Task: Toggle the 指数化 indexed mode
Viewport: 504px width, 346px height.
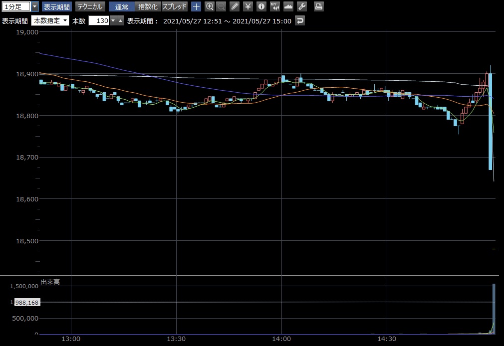Action: 148,6
